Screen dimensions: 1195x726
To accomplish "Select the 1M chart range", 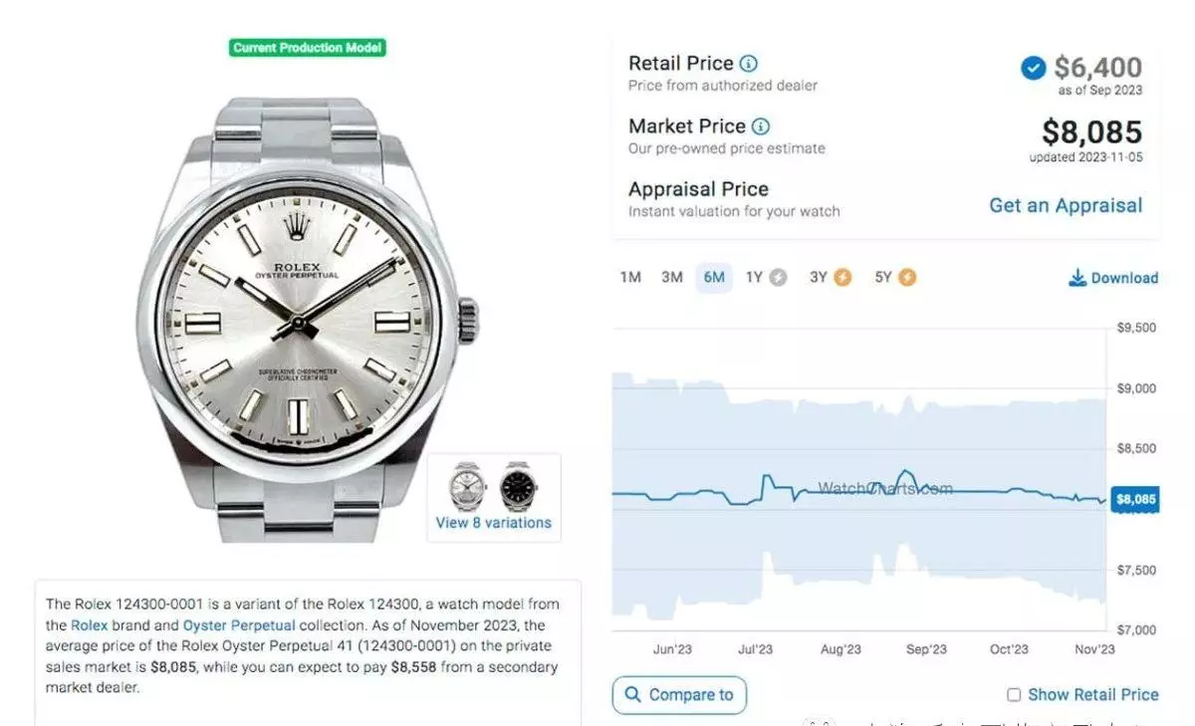I will (630, 278).
